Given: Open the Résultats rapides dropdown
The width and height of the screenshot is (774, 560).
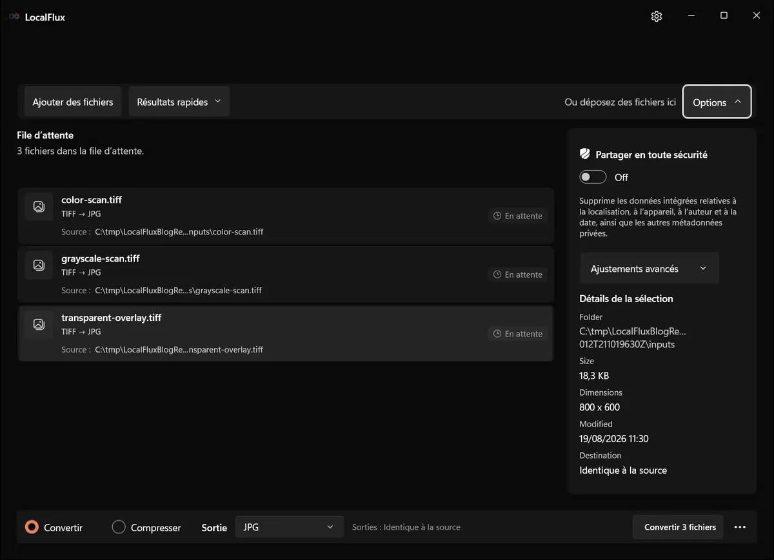Looking at the screenshot, I should point(179,102).
